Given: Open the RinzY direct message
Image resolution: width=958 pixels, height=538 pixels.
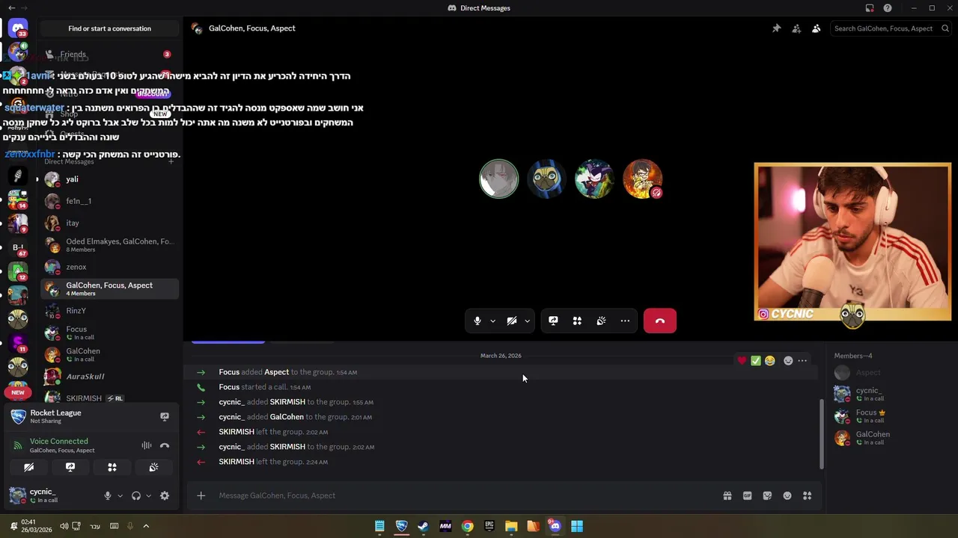Looking at the screenshot, I should pyautogui.click(x=109, y=311).
